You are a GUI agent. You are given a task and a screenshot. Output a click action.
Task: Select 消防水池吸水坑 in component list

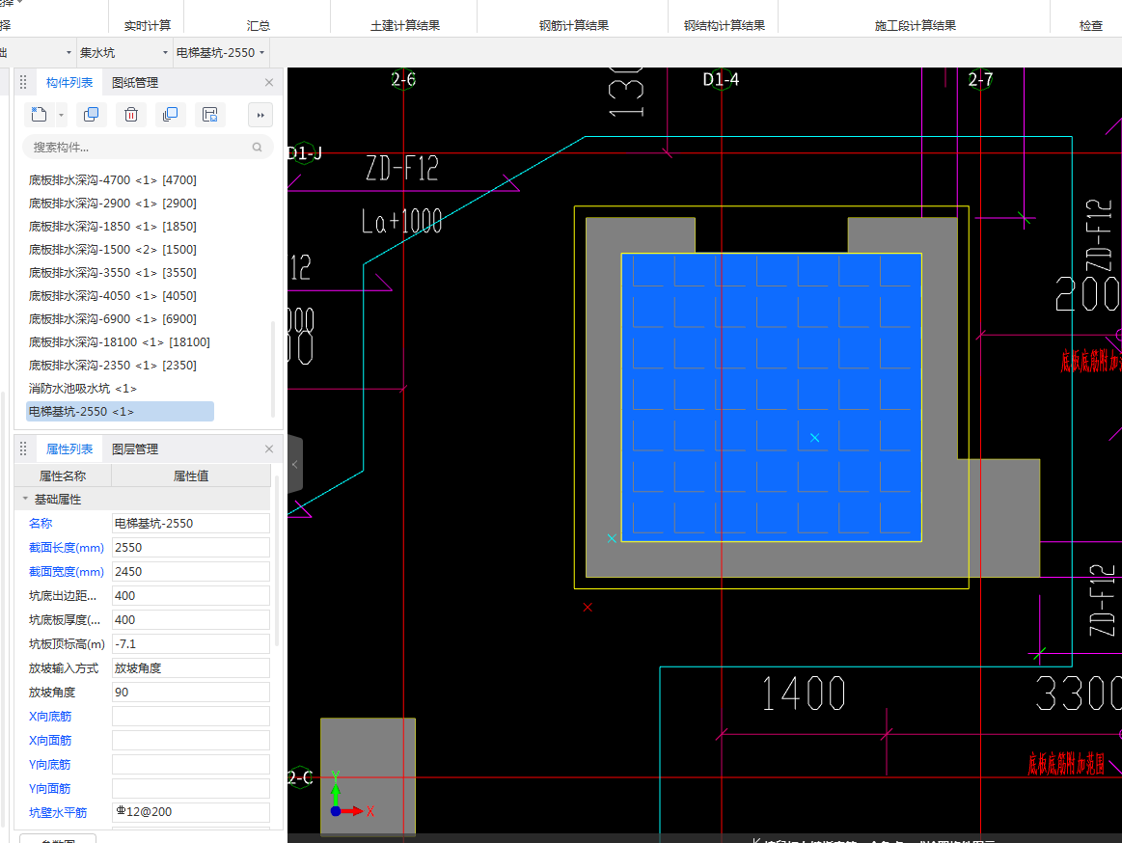(x=82, y=389)
